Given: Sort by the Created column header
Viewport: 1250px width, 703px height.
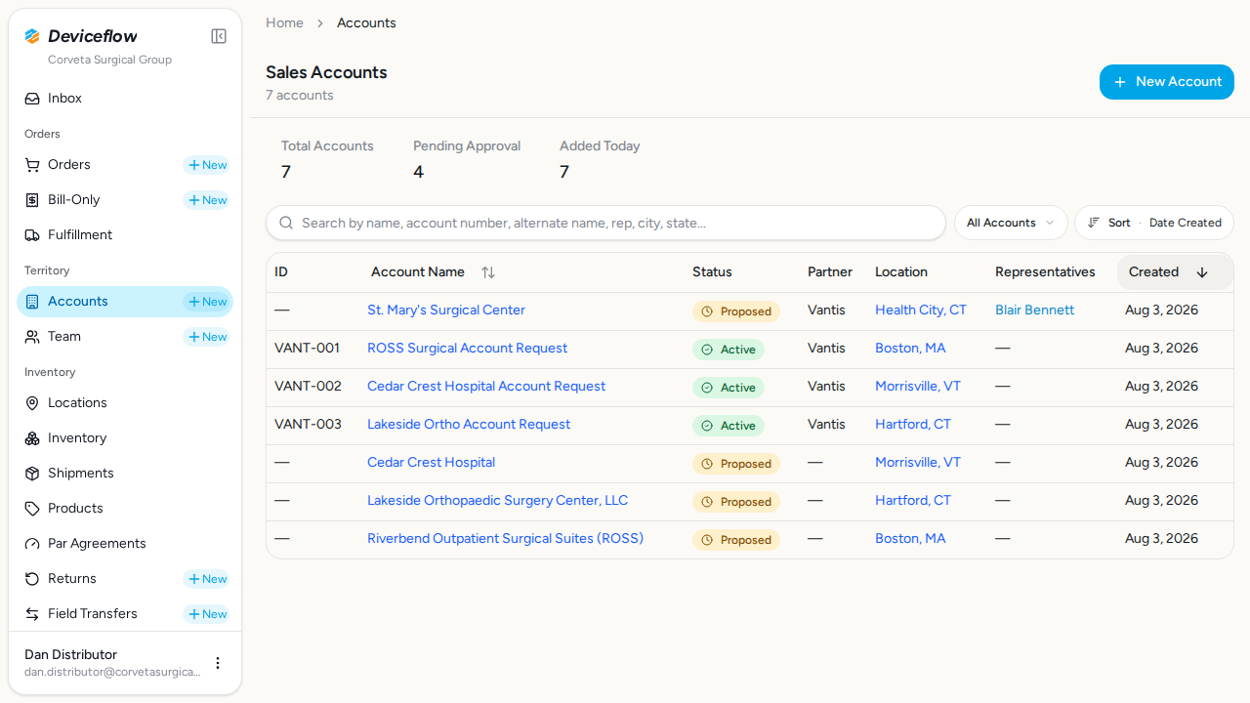Looking at the screenshot, I should [1175, 272].
